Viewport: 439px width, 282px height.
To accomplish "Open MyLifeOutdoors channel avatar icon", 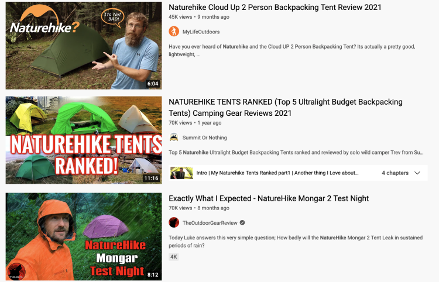I will (174, 32).
